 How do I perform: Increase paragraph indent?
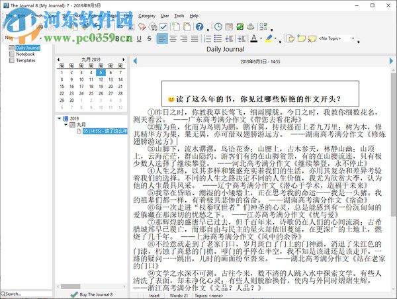point(242,38)
